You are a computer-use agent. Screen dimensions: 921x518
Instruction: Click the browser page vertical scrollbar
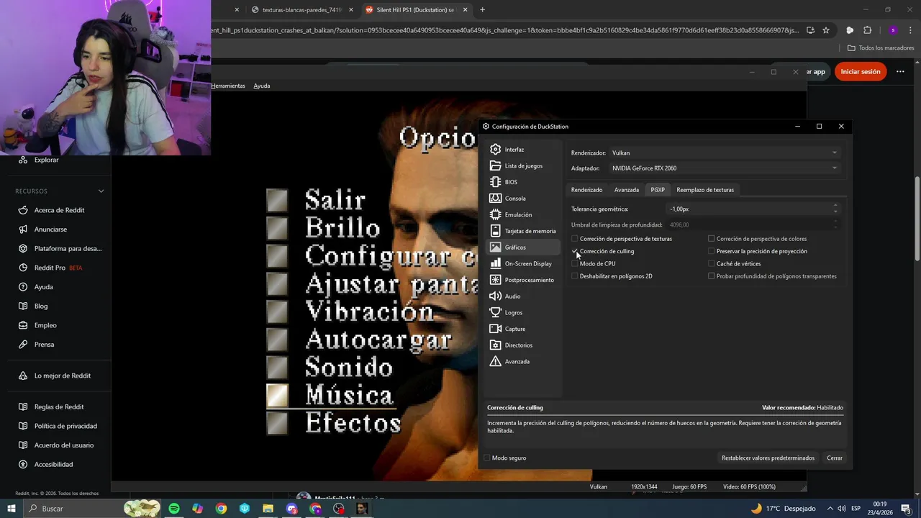pyautogui.click(x=917, y=218)
